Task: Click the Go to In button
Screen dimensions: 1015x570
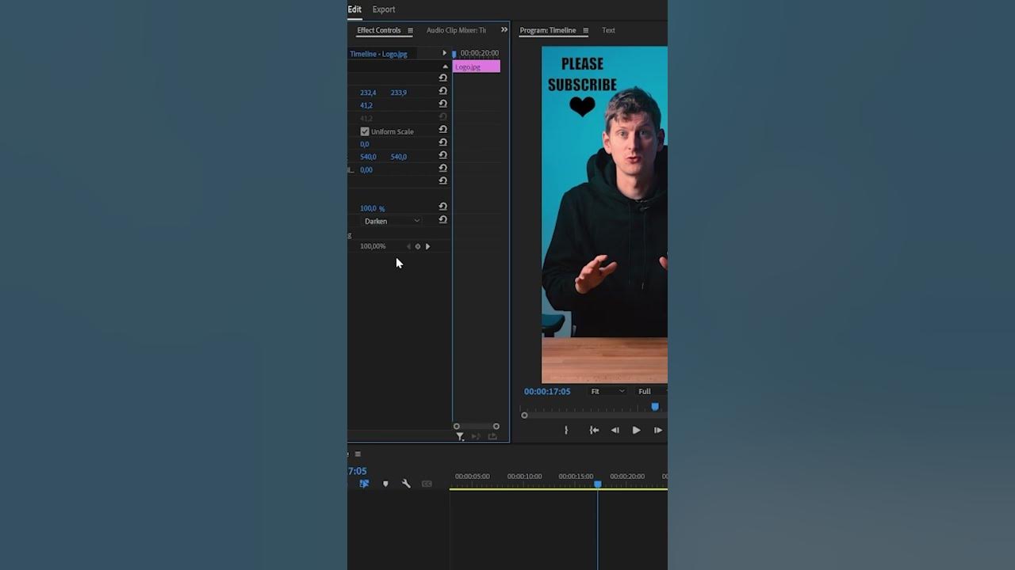Action: click(594, 430)
